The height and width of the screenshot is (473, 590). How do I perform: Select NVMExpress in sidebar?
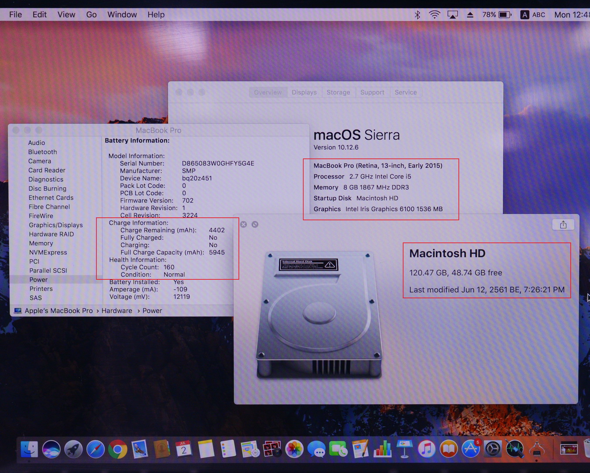click(x=48, y=253)
